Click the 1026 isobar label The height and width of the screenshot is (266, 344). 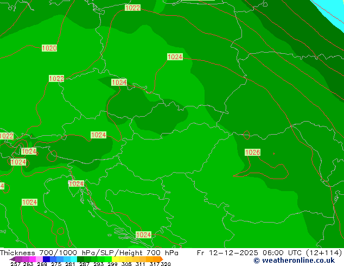[252, 153]
